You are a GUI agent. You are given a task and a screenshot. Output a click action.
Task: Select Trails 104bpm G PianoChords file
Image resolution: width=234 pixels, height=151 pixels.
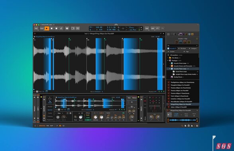pos(183,96)
